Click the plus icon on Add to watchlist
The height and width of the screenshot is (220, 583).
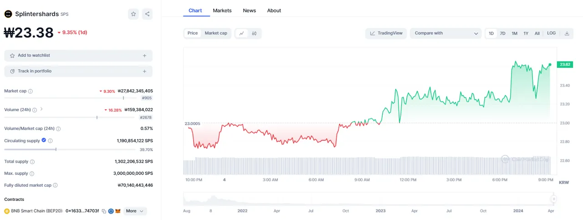click(x=144, y=56)
